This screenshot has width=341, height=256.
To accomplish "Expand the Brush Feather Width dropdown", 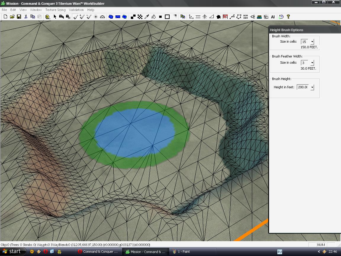I will pyautogui.click(x=312, y=63).
